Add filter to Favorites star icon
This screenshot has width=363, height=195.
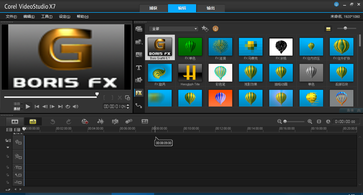pyautogui.click(x=205, y=29)
